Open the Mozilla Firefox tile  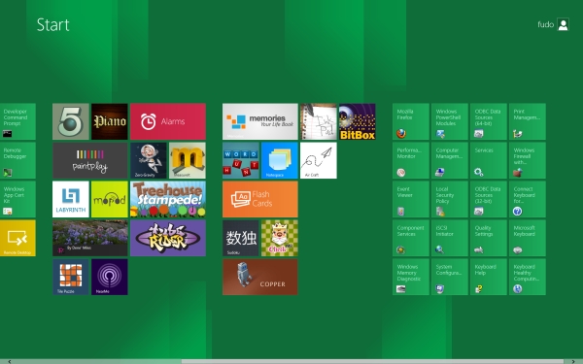click(411, 121)
